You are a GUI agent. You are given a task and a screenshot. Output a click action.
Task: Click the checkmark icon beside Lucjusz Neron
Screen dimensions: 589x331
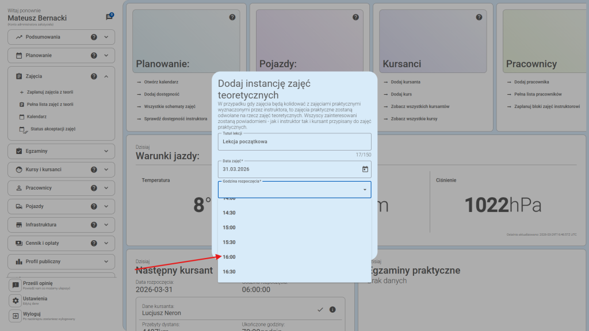point(320,310)
